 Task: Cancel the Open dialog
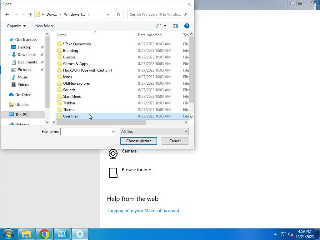point(175,141)
